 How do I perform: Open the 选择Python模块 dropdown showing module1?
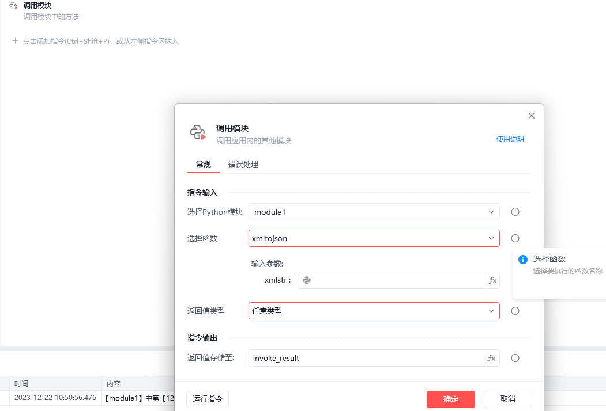coord(374,212)
